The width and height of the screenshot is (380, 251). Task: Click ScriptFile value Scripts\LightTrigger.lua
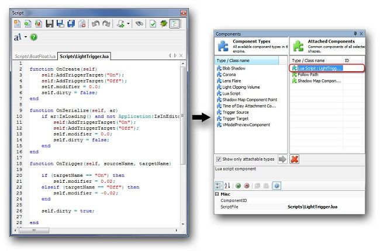312,207
